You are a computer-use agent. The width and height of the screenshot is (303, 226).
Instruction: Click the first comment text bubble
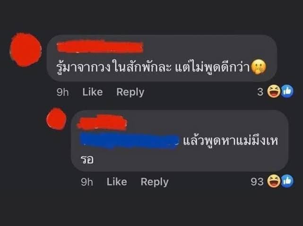pyautogui.click(x=162, y=58)
